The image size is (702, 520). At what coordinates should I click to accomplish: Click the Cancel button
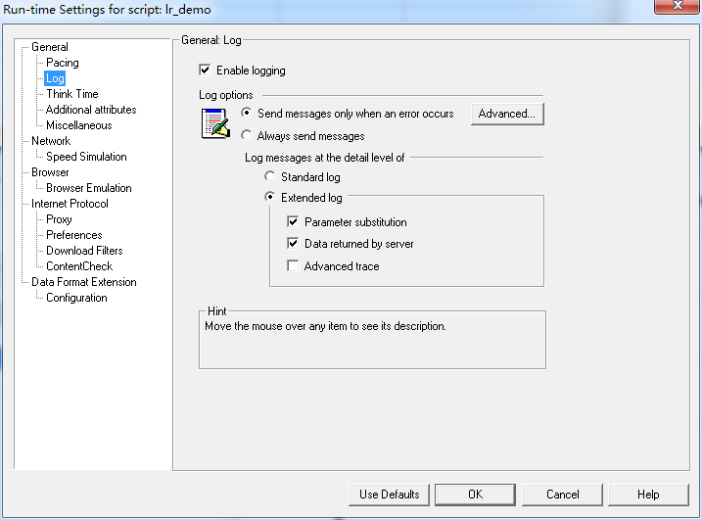[562, 495]
